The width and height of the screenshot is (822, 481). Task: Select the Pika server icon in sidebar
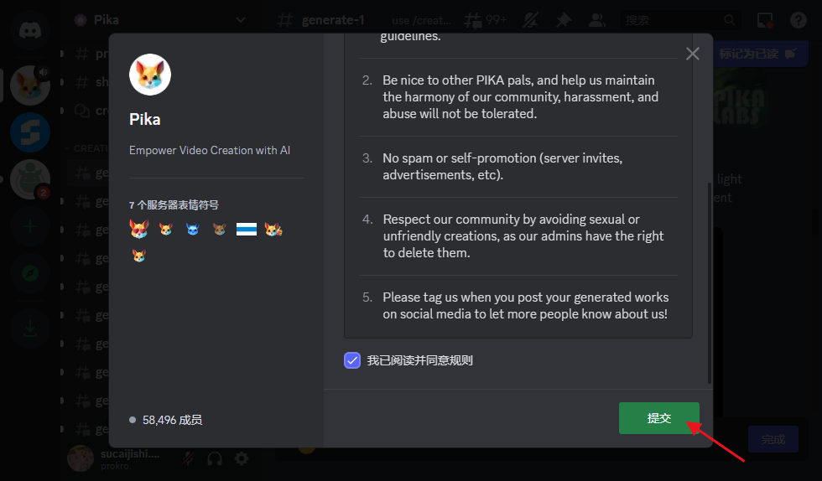tap(30, 85)
